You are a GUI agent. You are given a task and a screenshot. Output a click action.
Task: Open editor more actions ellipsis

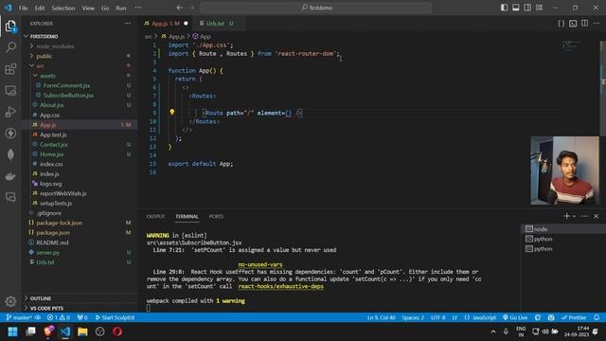(597, 24)
